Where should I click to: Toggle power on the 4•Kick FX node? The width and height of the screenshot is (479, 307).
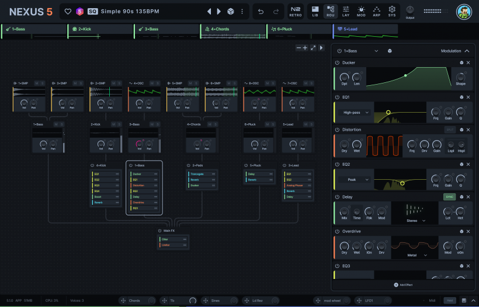click(x=92, y=165)
